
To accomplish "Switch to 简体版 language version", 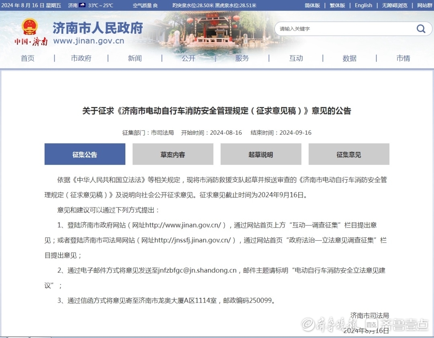I will 312,5.
